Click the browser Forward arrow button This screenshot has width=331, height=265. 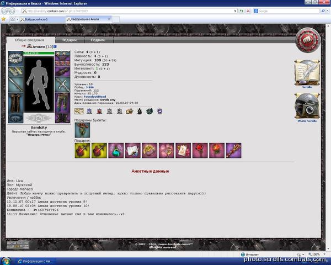(x=12, y=11)
